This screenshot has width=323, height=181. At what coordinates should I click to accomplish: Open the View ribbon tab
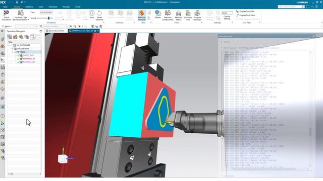point(41,7)
